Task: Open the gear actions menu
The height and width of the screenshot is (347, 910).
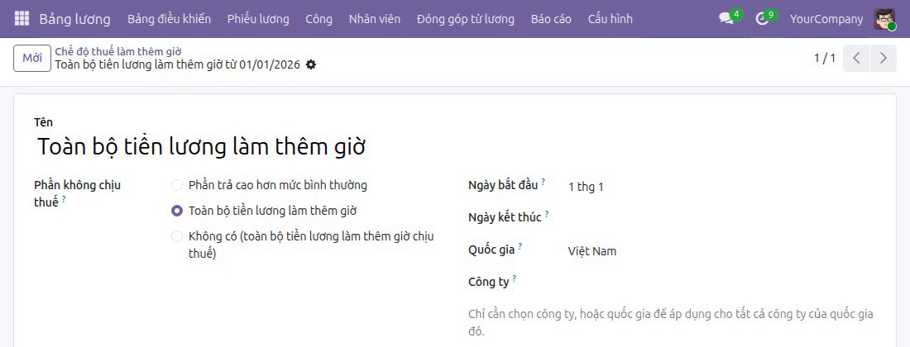Action: point(311,65)
